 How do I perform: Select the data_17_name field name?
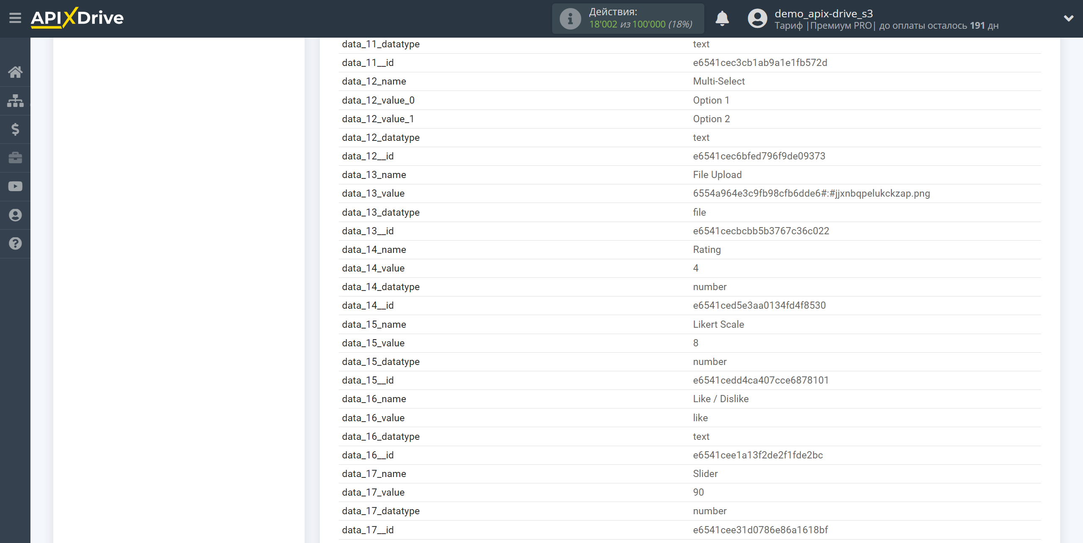click(x=374, y=474)
